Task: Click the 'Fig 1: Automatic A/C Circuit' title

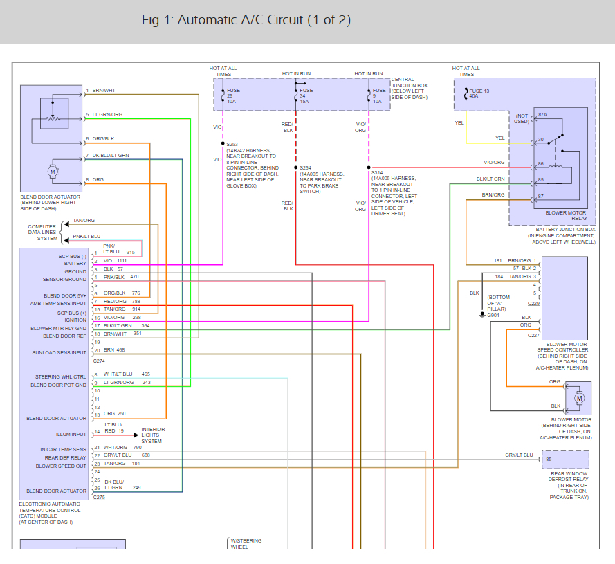Action: point(246,19)
